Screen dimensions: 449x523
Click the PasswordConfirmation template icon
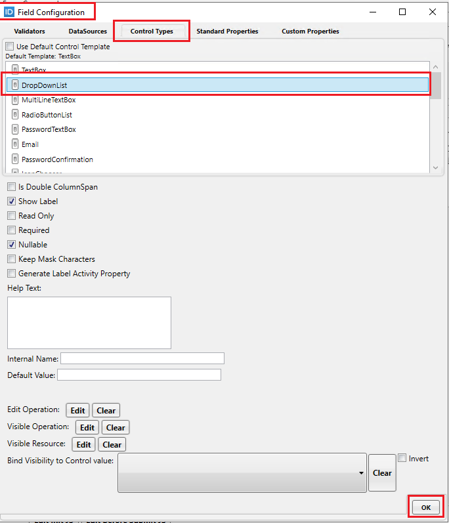tap(15, 159)
